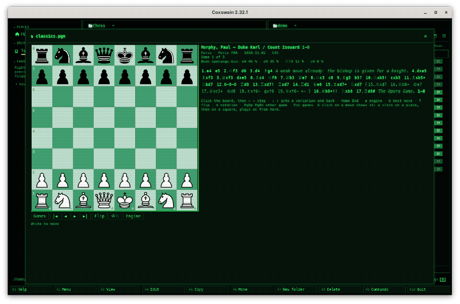Image resolution: width=460 pixels, height=304 pixels.
Task: Click the empty d4 square on the board
Action: click(104, 138)
